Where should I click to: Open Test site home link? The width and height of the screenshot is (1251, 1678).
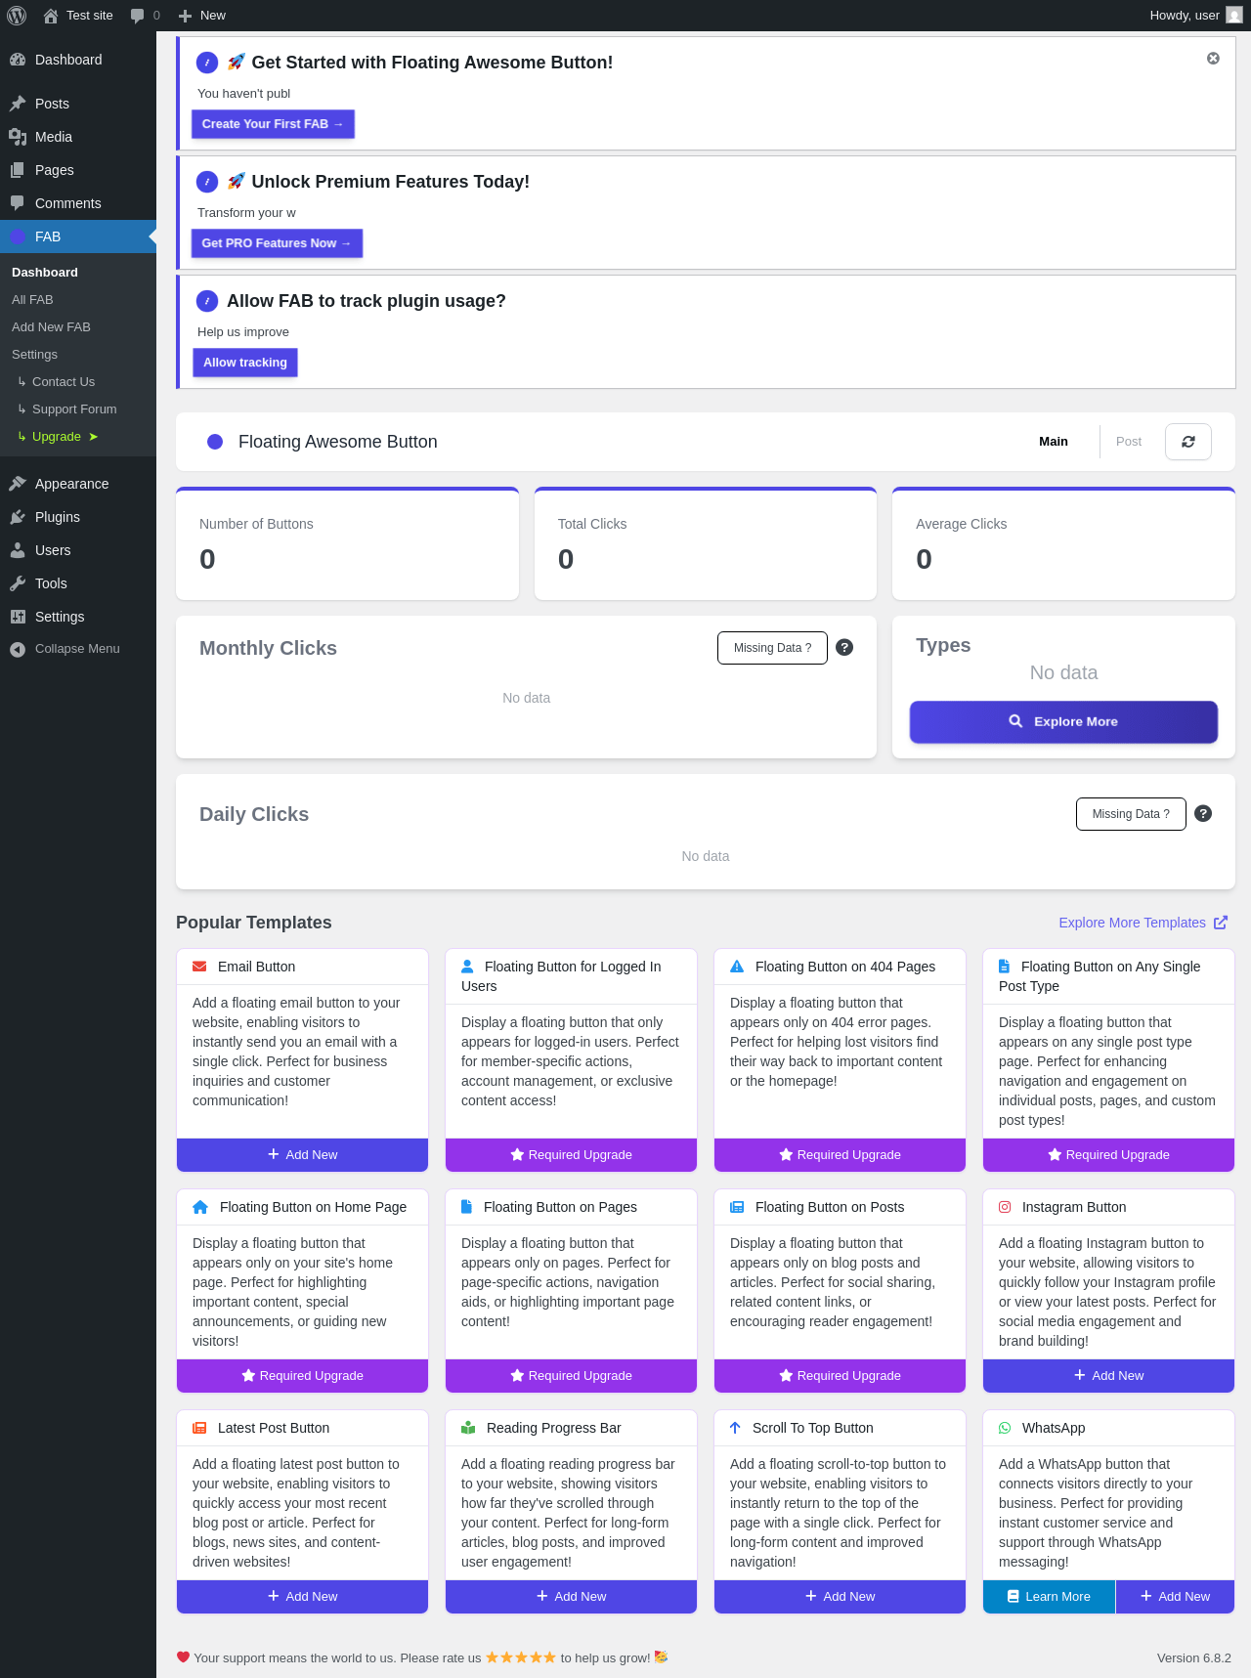pos(78,16)
